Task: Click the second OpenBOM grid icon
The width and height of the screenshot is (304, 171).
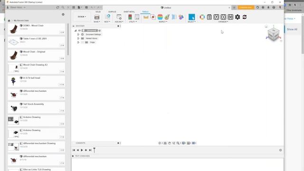Action: click(223, 17)
